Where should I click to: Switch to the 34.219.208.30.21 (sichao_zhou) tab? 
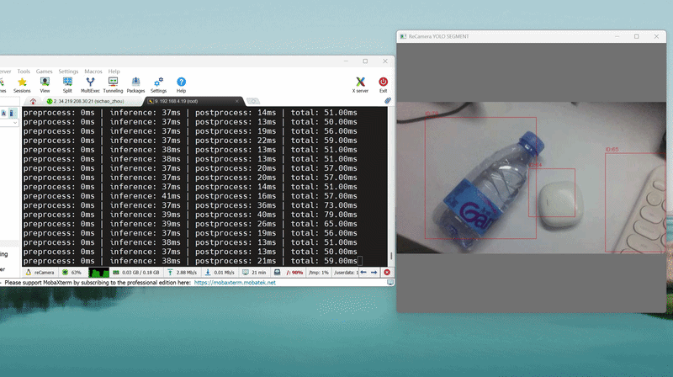pos(89,101)
